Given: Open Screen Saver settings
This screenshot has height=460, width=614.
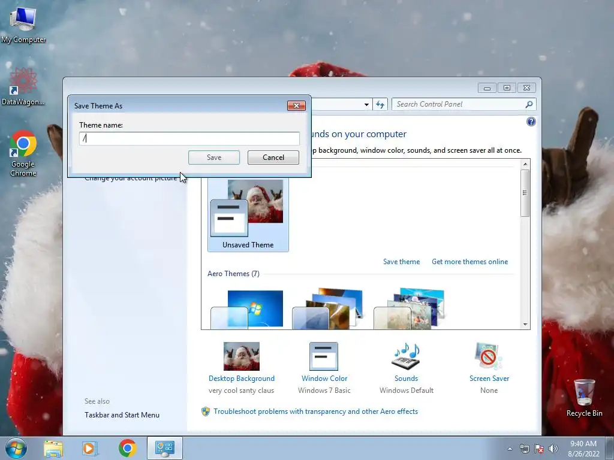Looking at the screenshot, I should tap(489, 368).
